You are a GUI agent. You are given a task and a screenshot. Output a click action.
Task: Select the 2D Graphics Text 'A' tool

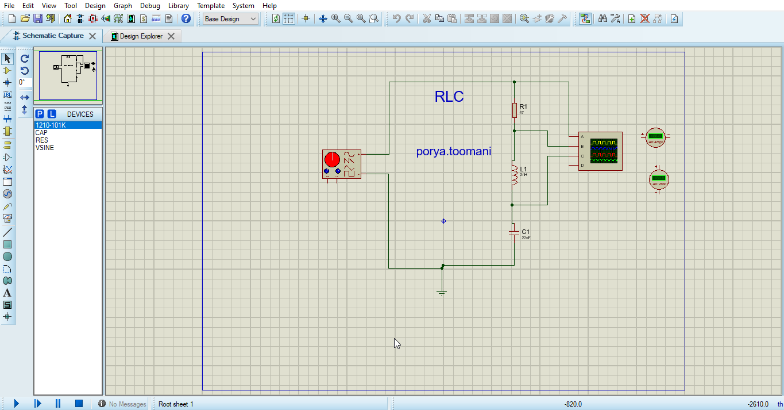coord(7,293)
